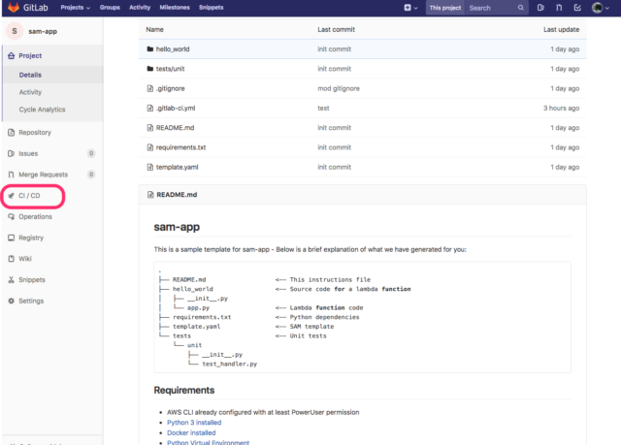
Task: Open merge requests icon in top bar
Action: [x=559, y=8]
